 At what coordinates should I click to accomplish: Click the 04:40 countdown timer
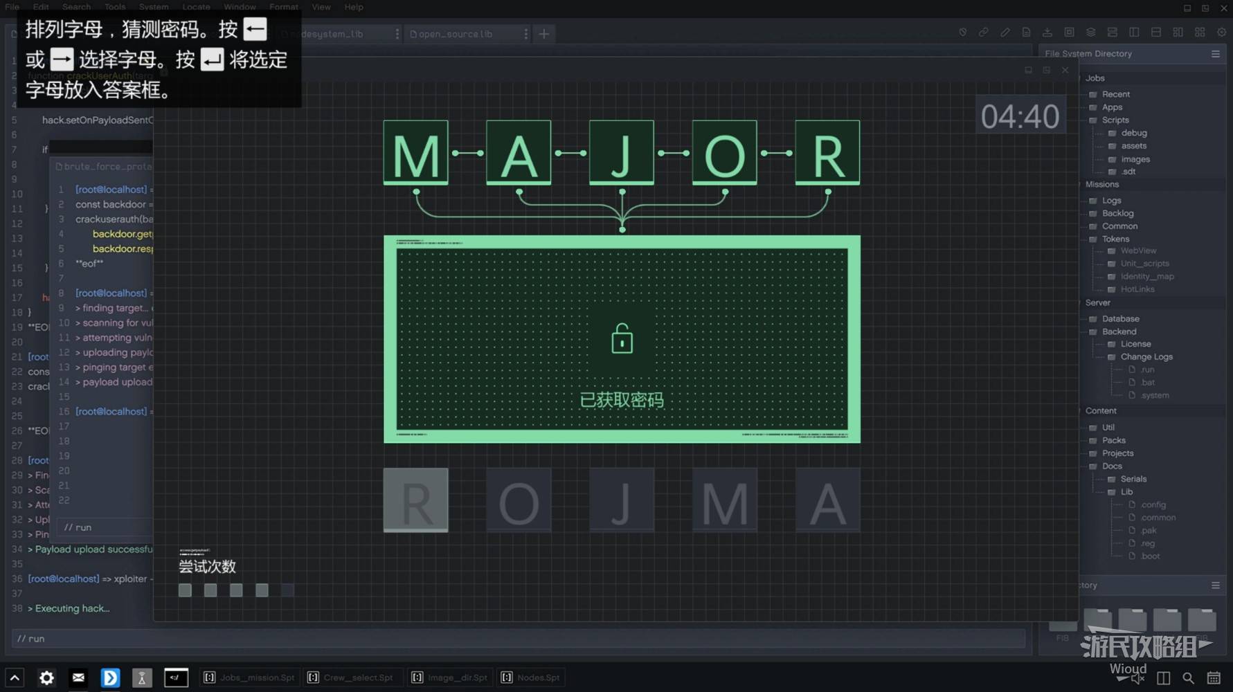[1020, 116]
